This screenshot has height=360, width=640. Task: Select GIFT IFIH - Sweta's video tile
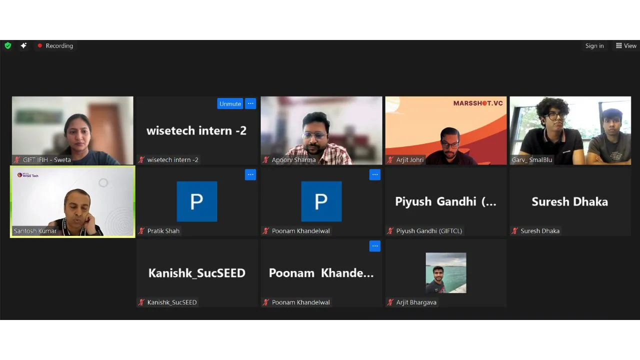[x=72, y=130]
